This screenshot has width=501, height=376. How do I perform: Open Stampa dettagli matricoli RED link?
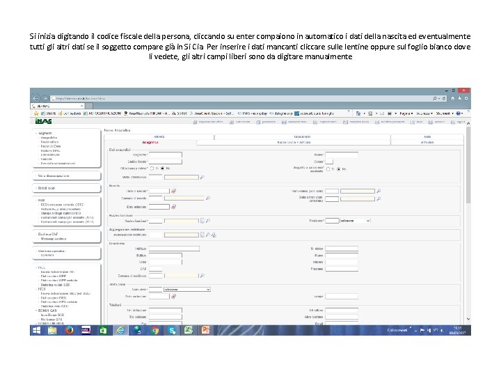[x=61, y=213]
